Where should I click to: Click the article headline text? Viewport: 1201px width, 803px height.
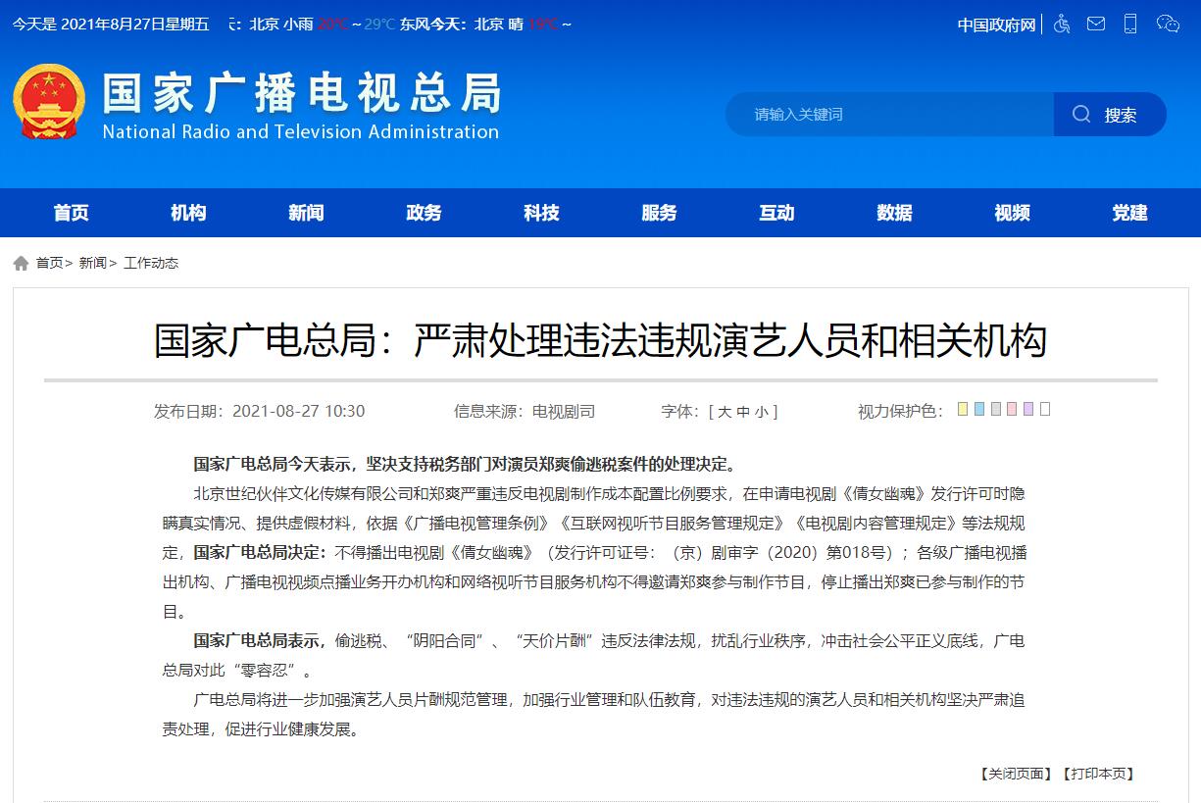tap(600, 340)
